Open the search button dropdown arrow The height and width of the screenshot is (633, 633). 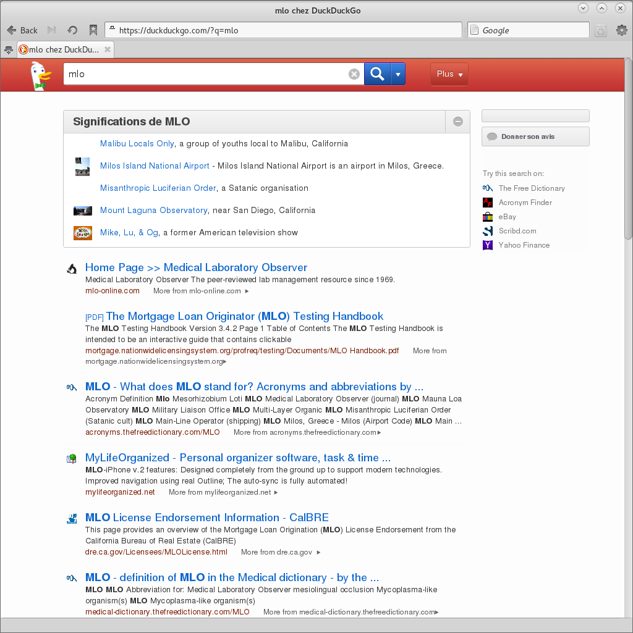pyautogui.click(x=397, y=74)
